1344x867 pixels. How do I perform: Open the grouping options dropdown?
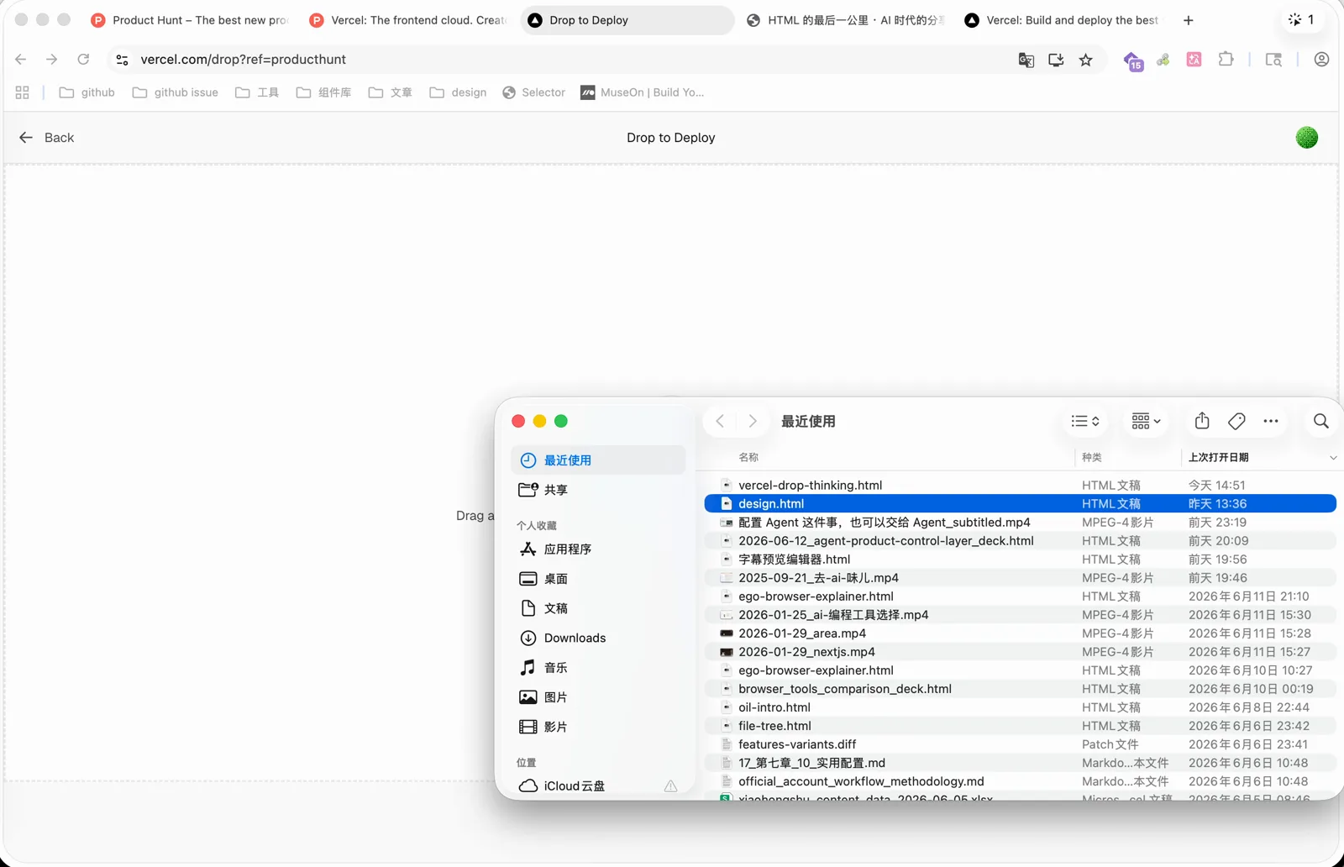(x=1146, y=421)
